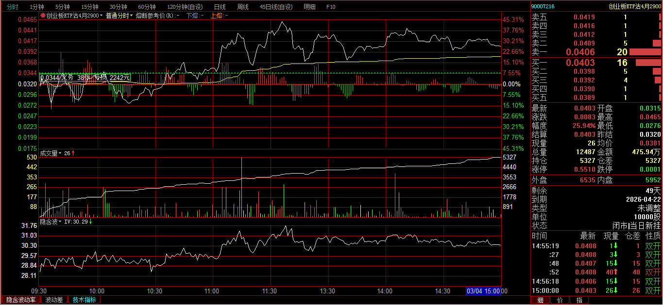Click the red up arrow next to 成交量 26
This screenshot has width=663, height=305.
(73, 153)
